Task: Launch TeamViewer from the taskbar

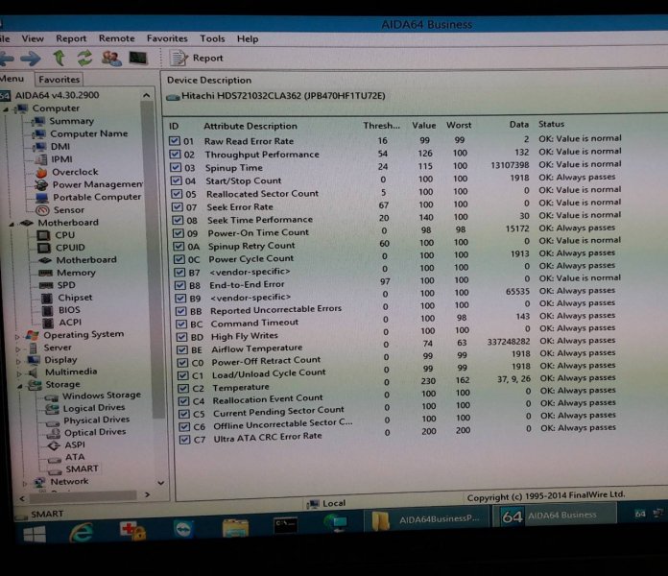Action: (x=182, y=529)
